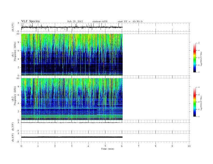Click the "7" tick on the Time axis
Screen dimensions: 213x164
tap(139, 146)
